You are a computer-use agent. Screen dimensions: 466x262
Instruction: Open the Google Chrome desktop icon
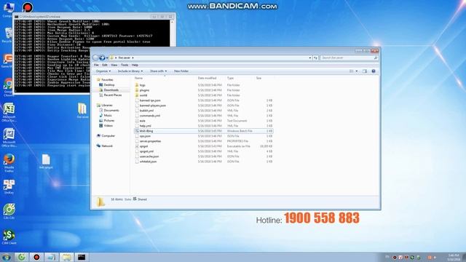[8, 87]
